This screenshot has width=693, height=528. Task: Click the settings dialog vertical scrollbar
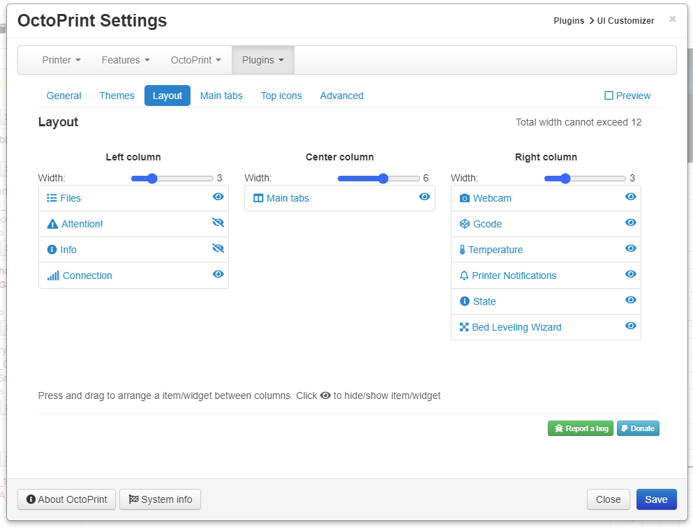[690, 105]
